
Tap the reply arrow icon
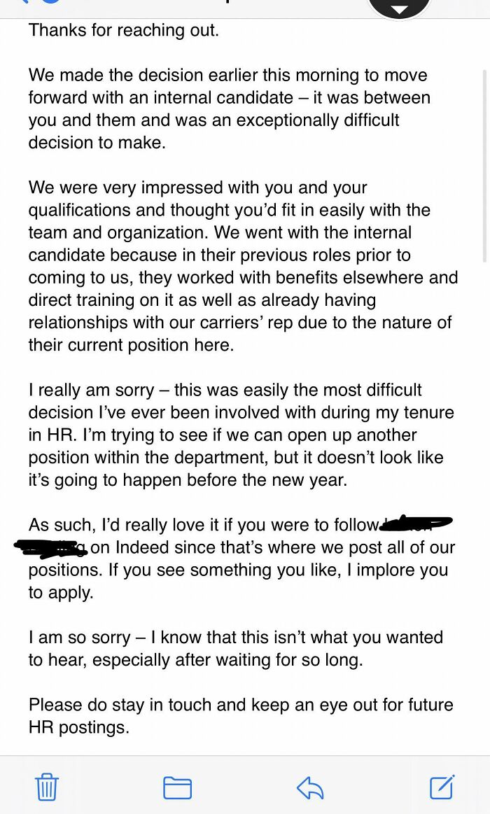(x=310, y=787)
